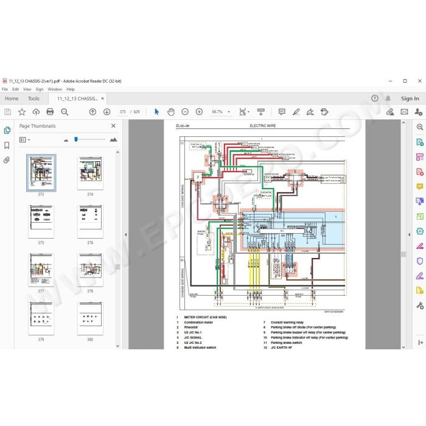Send file by email icon
The width and height of the screenshot is (426, 426).
point(404,111)
